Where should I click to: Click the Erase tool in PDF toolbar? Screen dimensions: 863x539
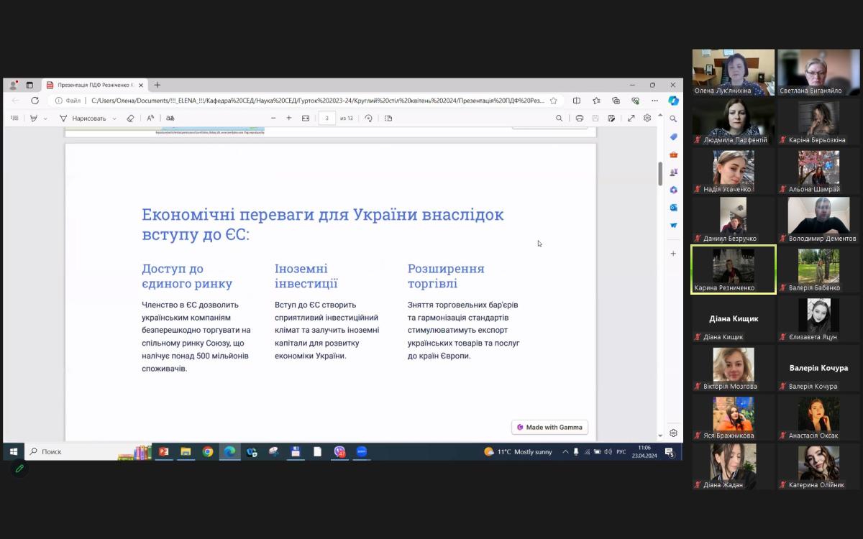click(x=130, y=119)
